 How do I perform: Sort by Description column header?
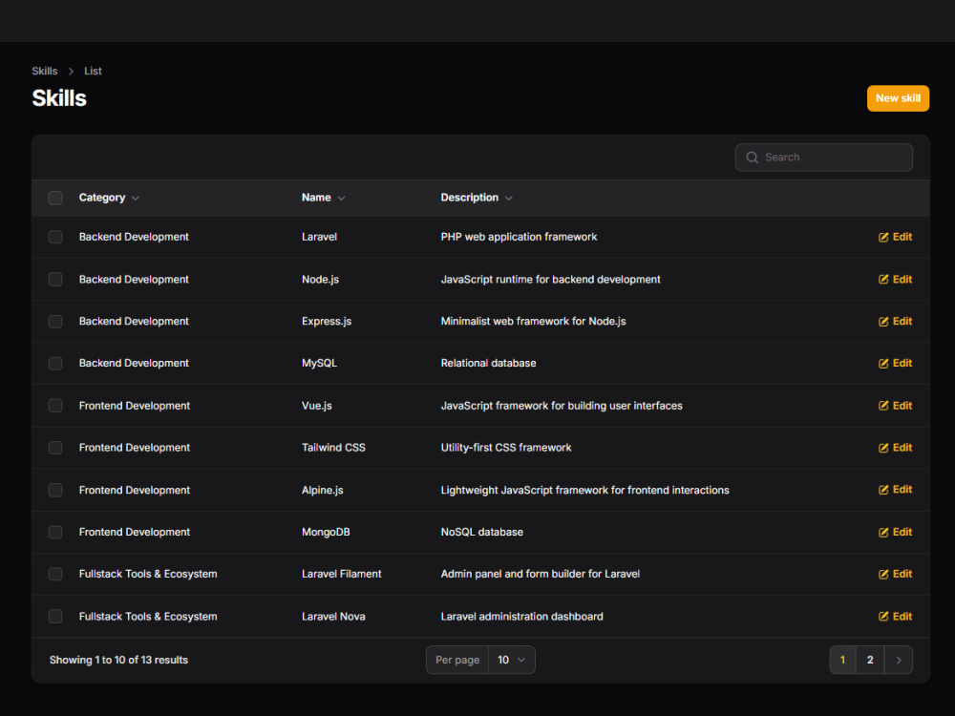point(477,198)
